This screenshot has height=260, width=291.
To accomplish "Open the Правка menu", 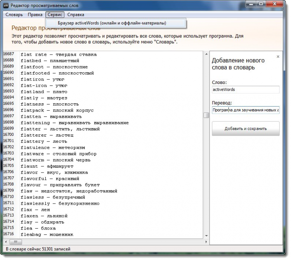I will tap(35, 15).
